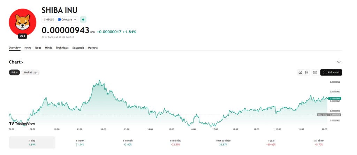Select the 1 week time range

[80, 142]
